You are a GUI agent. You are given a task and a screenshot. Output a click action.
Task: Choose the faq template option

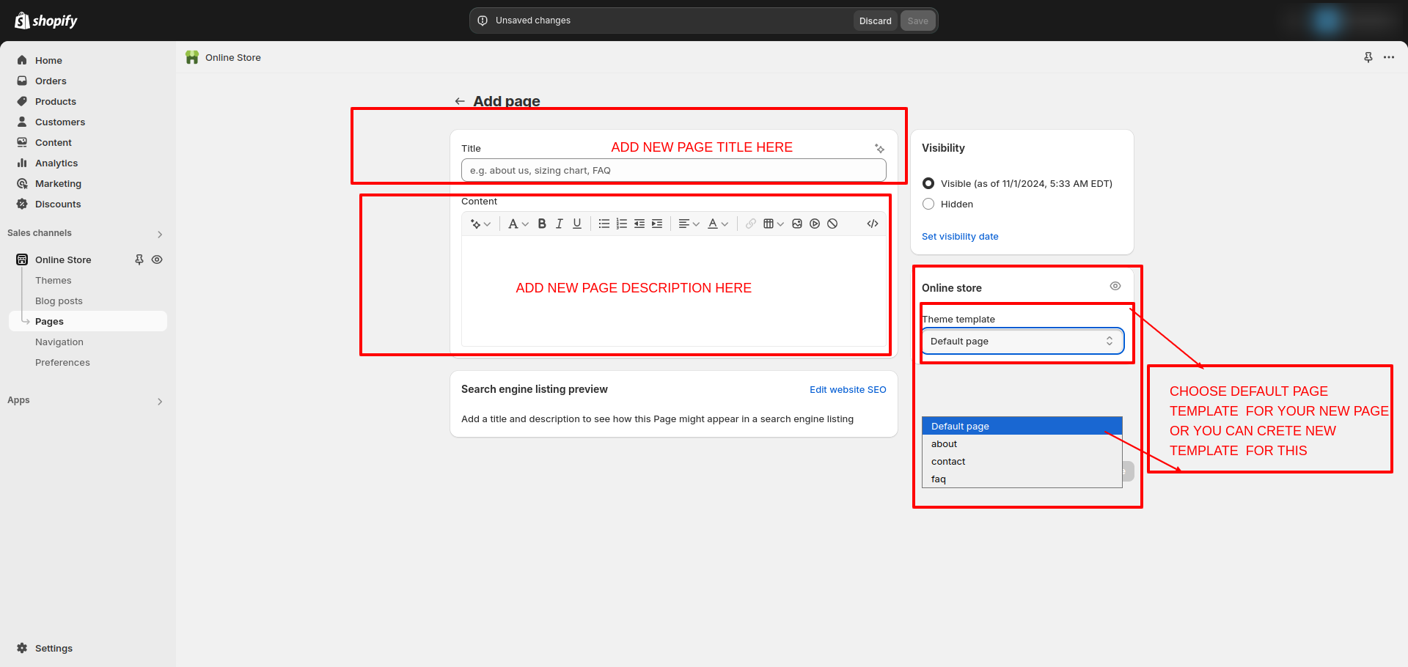[x=1022, y=479]
